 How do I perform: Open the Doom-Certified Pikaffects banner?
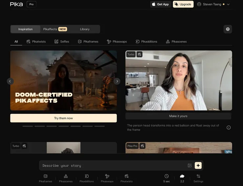[x=63, y=80]
